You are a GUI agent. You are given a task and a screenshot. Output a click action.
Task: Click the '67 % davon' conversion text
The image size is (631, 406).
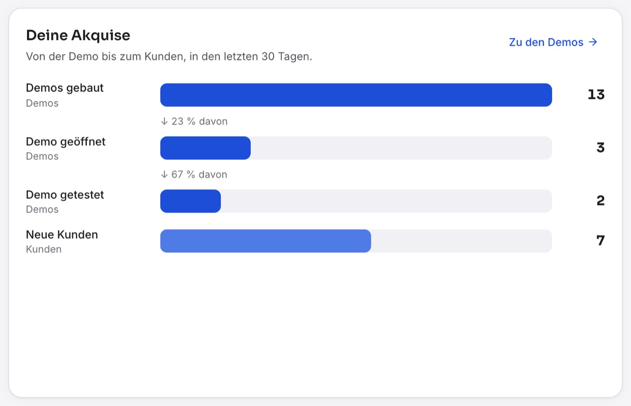pyautogui.click(x=199, y=174)
